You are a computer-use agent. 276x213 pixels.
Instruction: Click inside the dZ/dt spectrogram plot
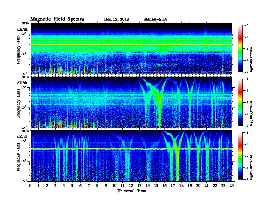coord(131,156)
